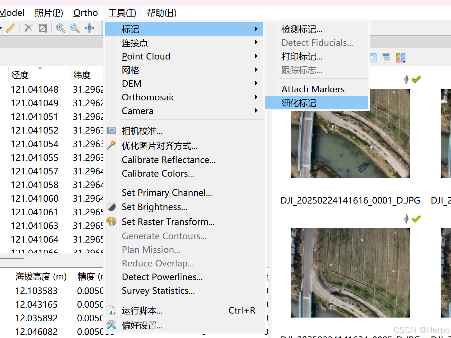
Task: Choose Calibrate Reflectance...
Action: click(185, 160)
